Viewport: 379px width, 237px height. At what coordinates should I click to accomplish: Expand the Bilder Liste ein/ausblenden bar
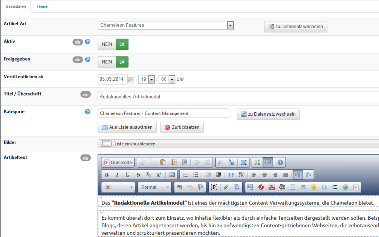click(238, 144)
